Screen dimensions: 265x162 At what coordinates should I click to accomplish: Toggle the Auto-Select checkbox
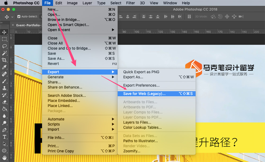tap(19, 17)
